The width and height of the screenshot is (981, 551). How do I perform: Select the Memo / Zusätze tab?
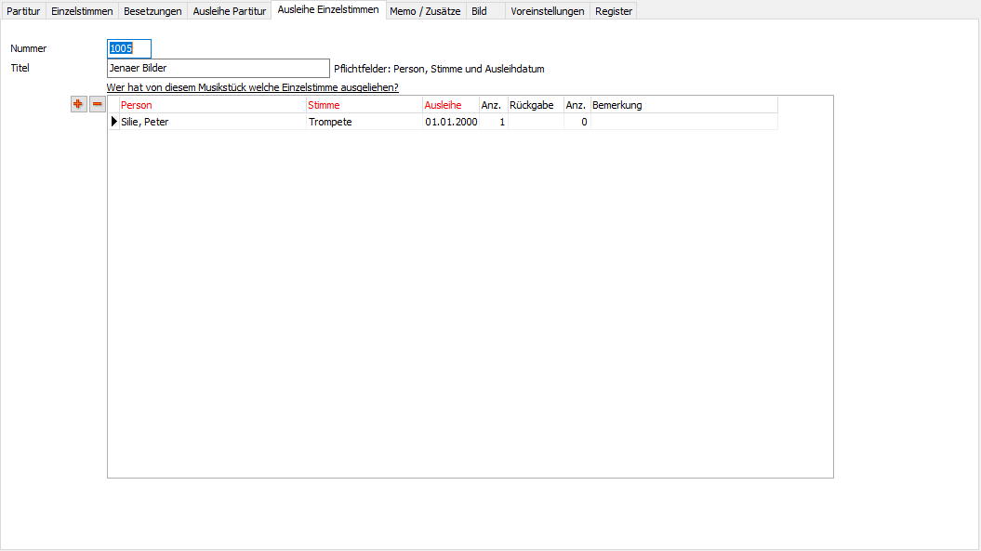[425, 11]
